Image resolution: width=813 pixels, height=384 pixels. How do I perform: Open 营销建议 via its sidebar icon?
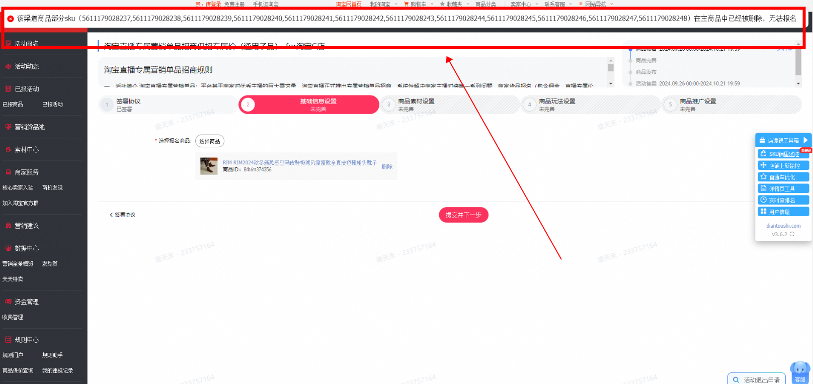(x=8, y=226)
